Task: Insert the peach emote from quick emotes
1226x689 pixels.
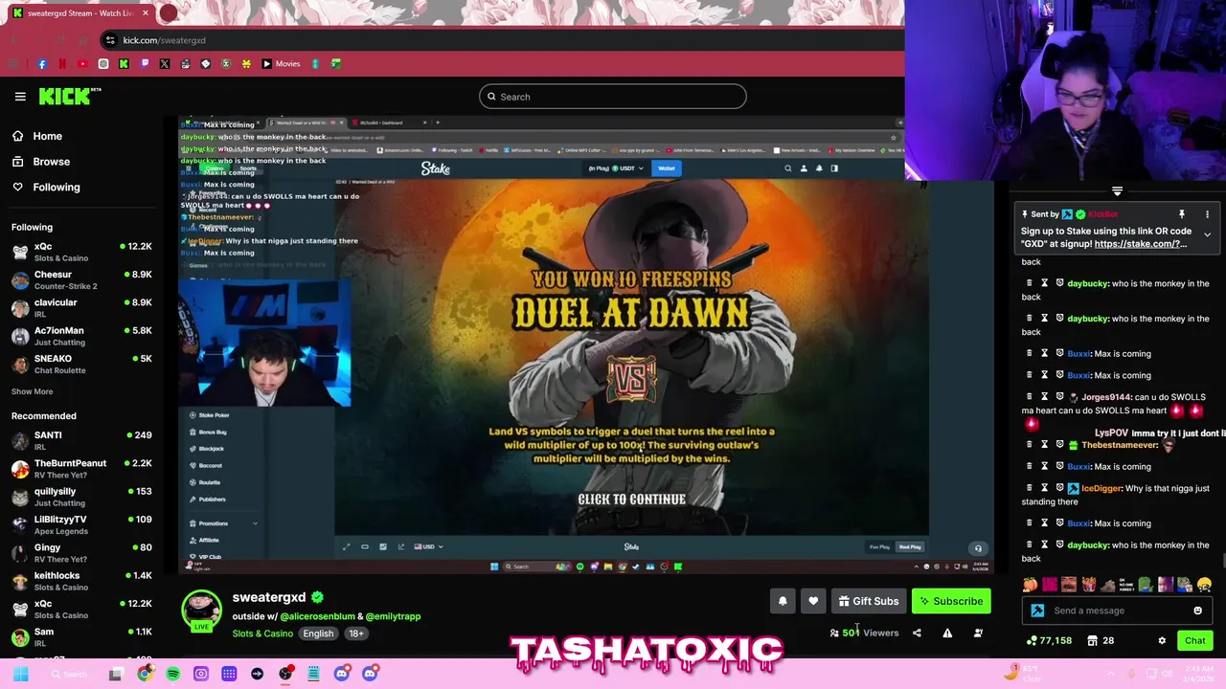Action: point(1030,585)
